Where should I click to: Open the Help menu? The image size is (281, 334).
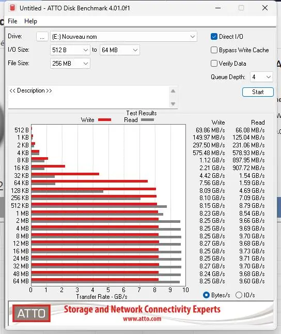[30, 21]
